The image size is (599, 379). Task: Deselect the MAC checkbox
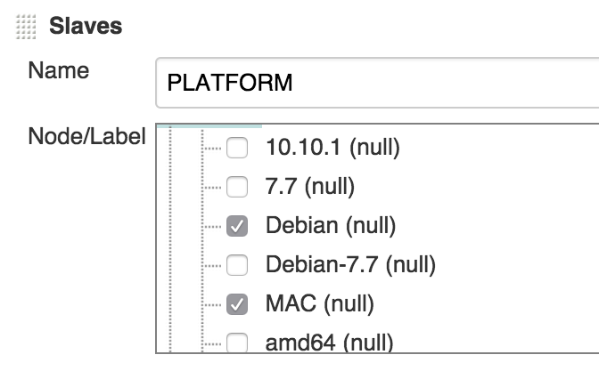pyautogui.click(x=237, y=304)
